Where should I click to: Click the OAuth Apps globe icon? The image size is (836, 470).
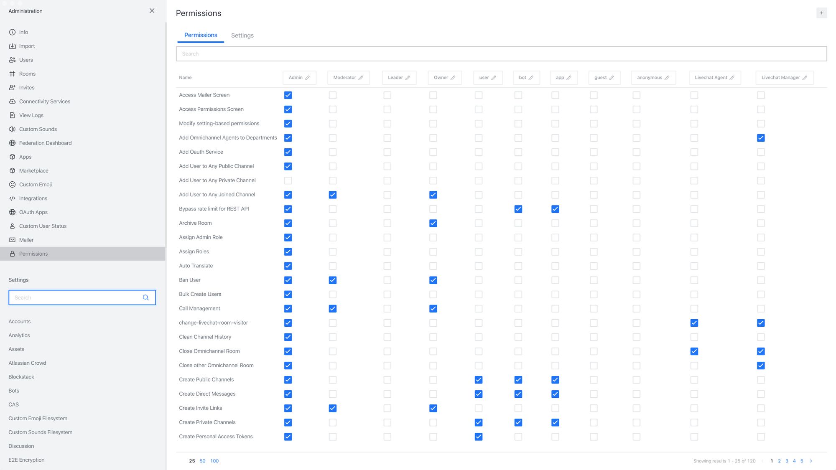point(13,212)
